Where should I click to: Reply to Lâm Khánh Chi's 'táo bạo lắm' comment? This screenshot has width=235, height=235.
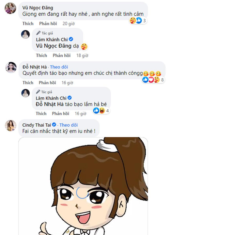point(61,114)
